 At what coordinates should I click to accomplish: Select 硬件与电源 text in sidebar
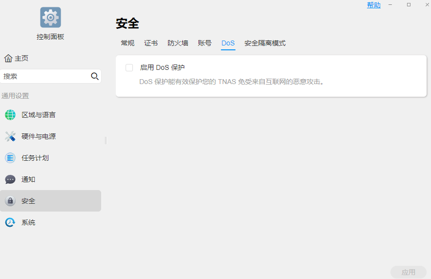tap(39, 136)
